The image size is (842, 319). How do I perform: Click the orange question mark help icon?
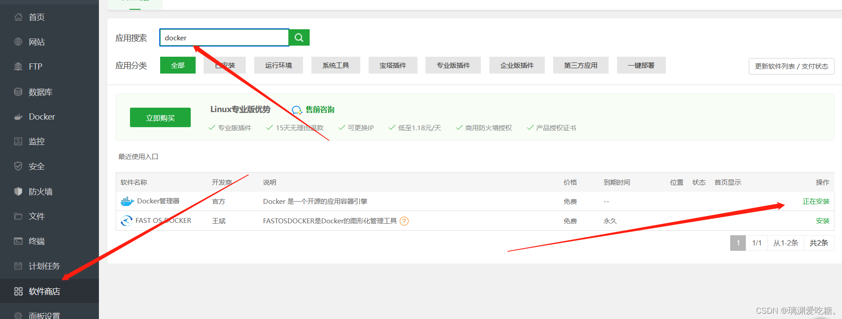coord(404,221)
